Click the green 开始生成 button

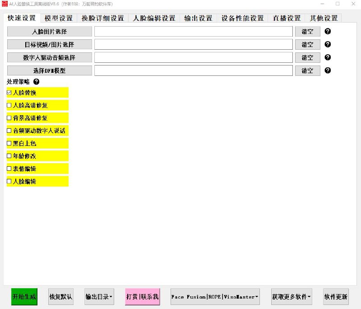click(23, 297)
